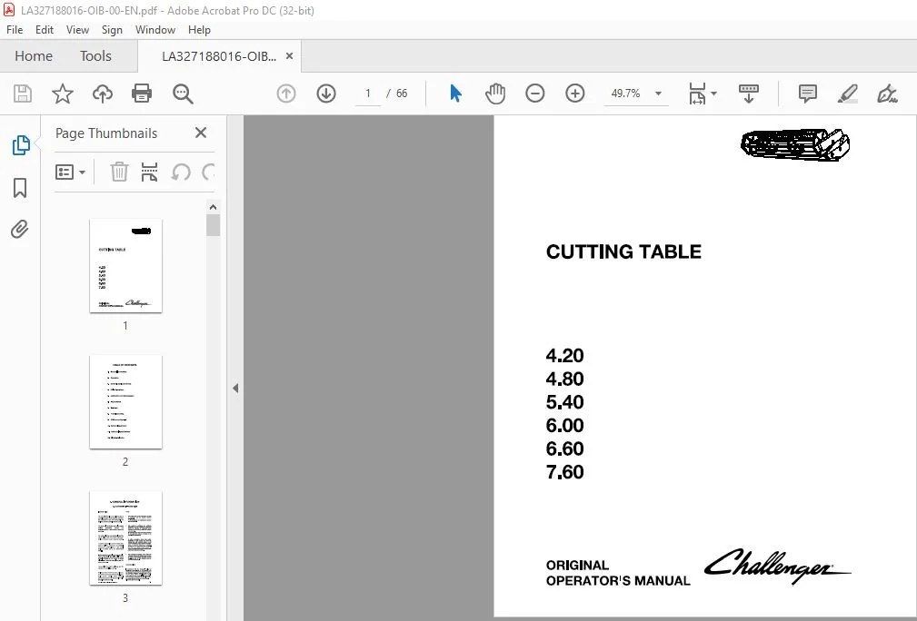Close the Page Thumbnails panel
This screenshot has height=621, width=917.
tap(201, 133)
